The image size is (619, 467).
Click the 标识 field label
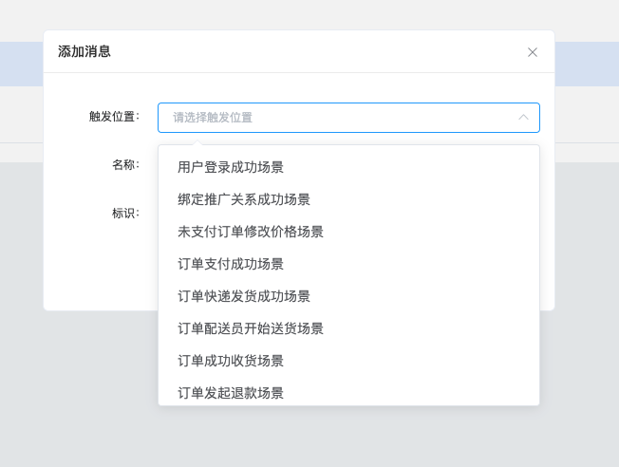[x=125, y=214]
